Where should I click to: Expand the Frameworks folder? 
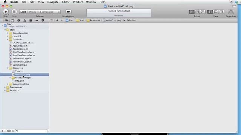click(5, 87)
